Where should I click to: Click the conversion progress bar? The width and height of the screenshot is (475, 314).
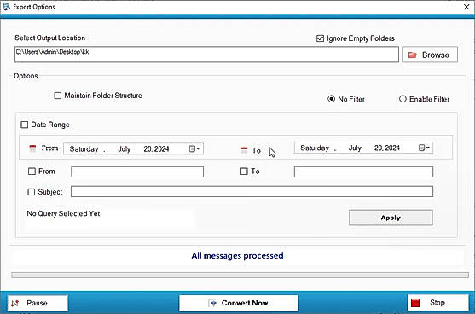[240, 276]
